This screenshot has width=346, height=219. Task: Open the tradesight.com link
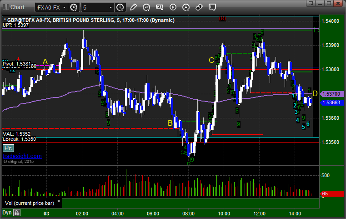pos(22,156)
